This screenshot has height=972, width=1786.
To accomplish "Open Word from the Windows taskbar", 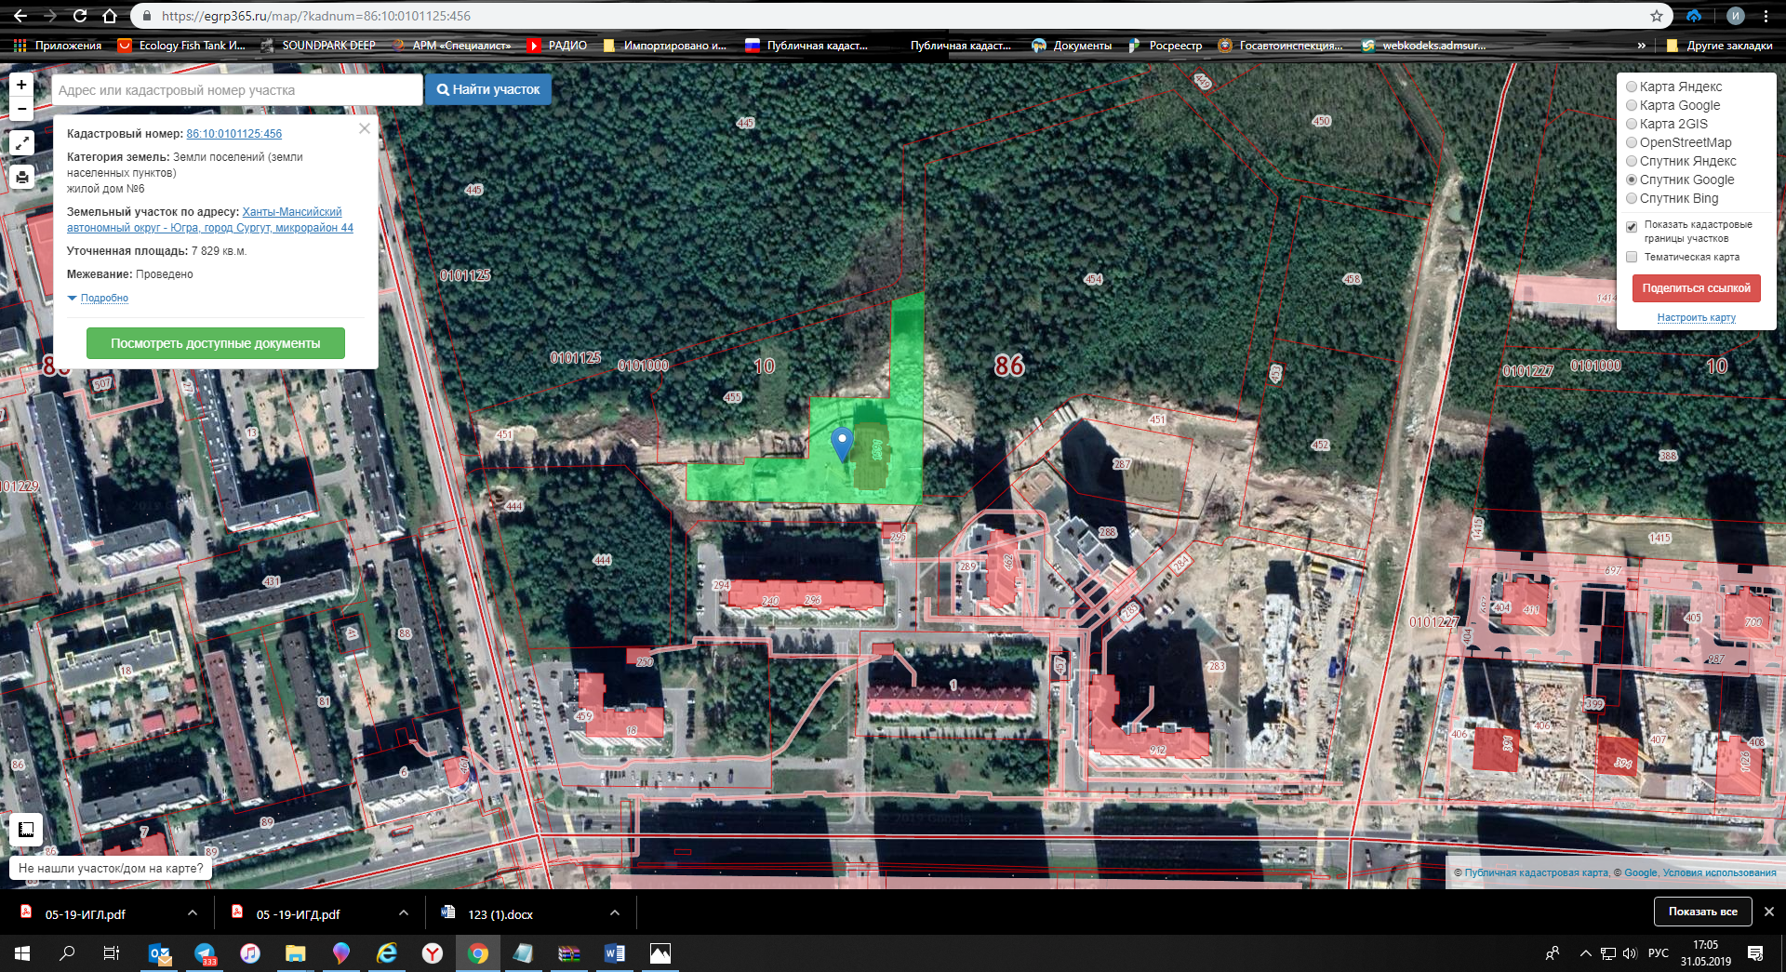I will [x=614, y=953].
